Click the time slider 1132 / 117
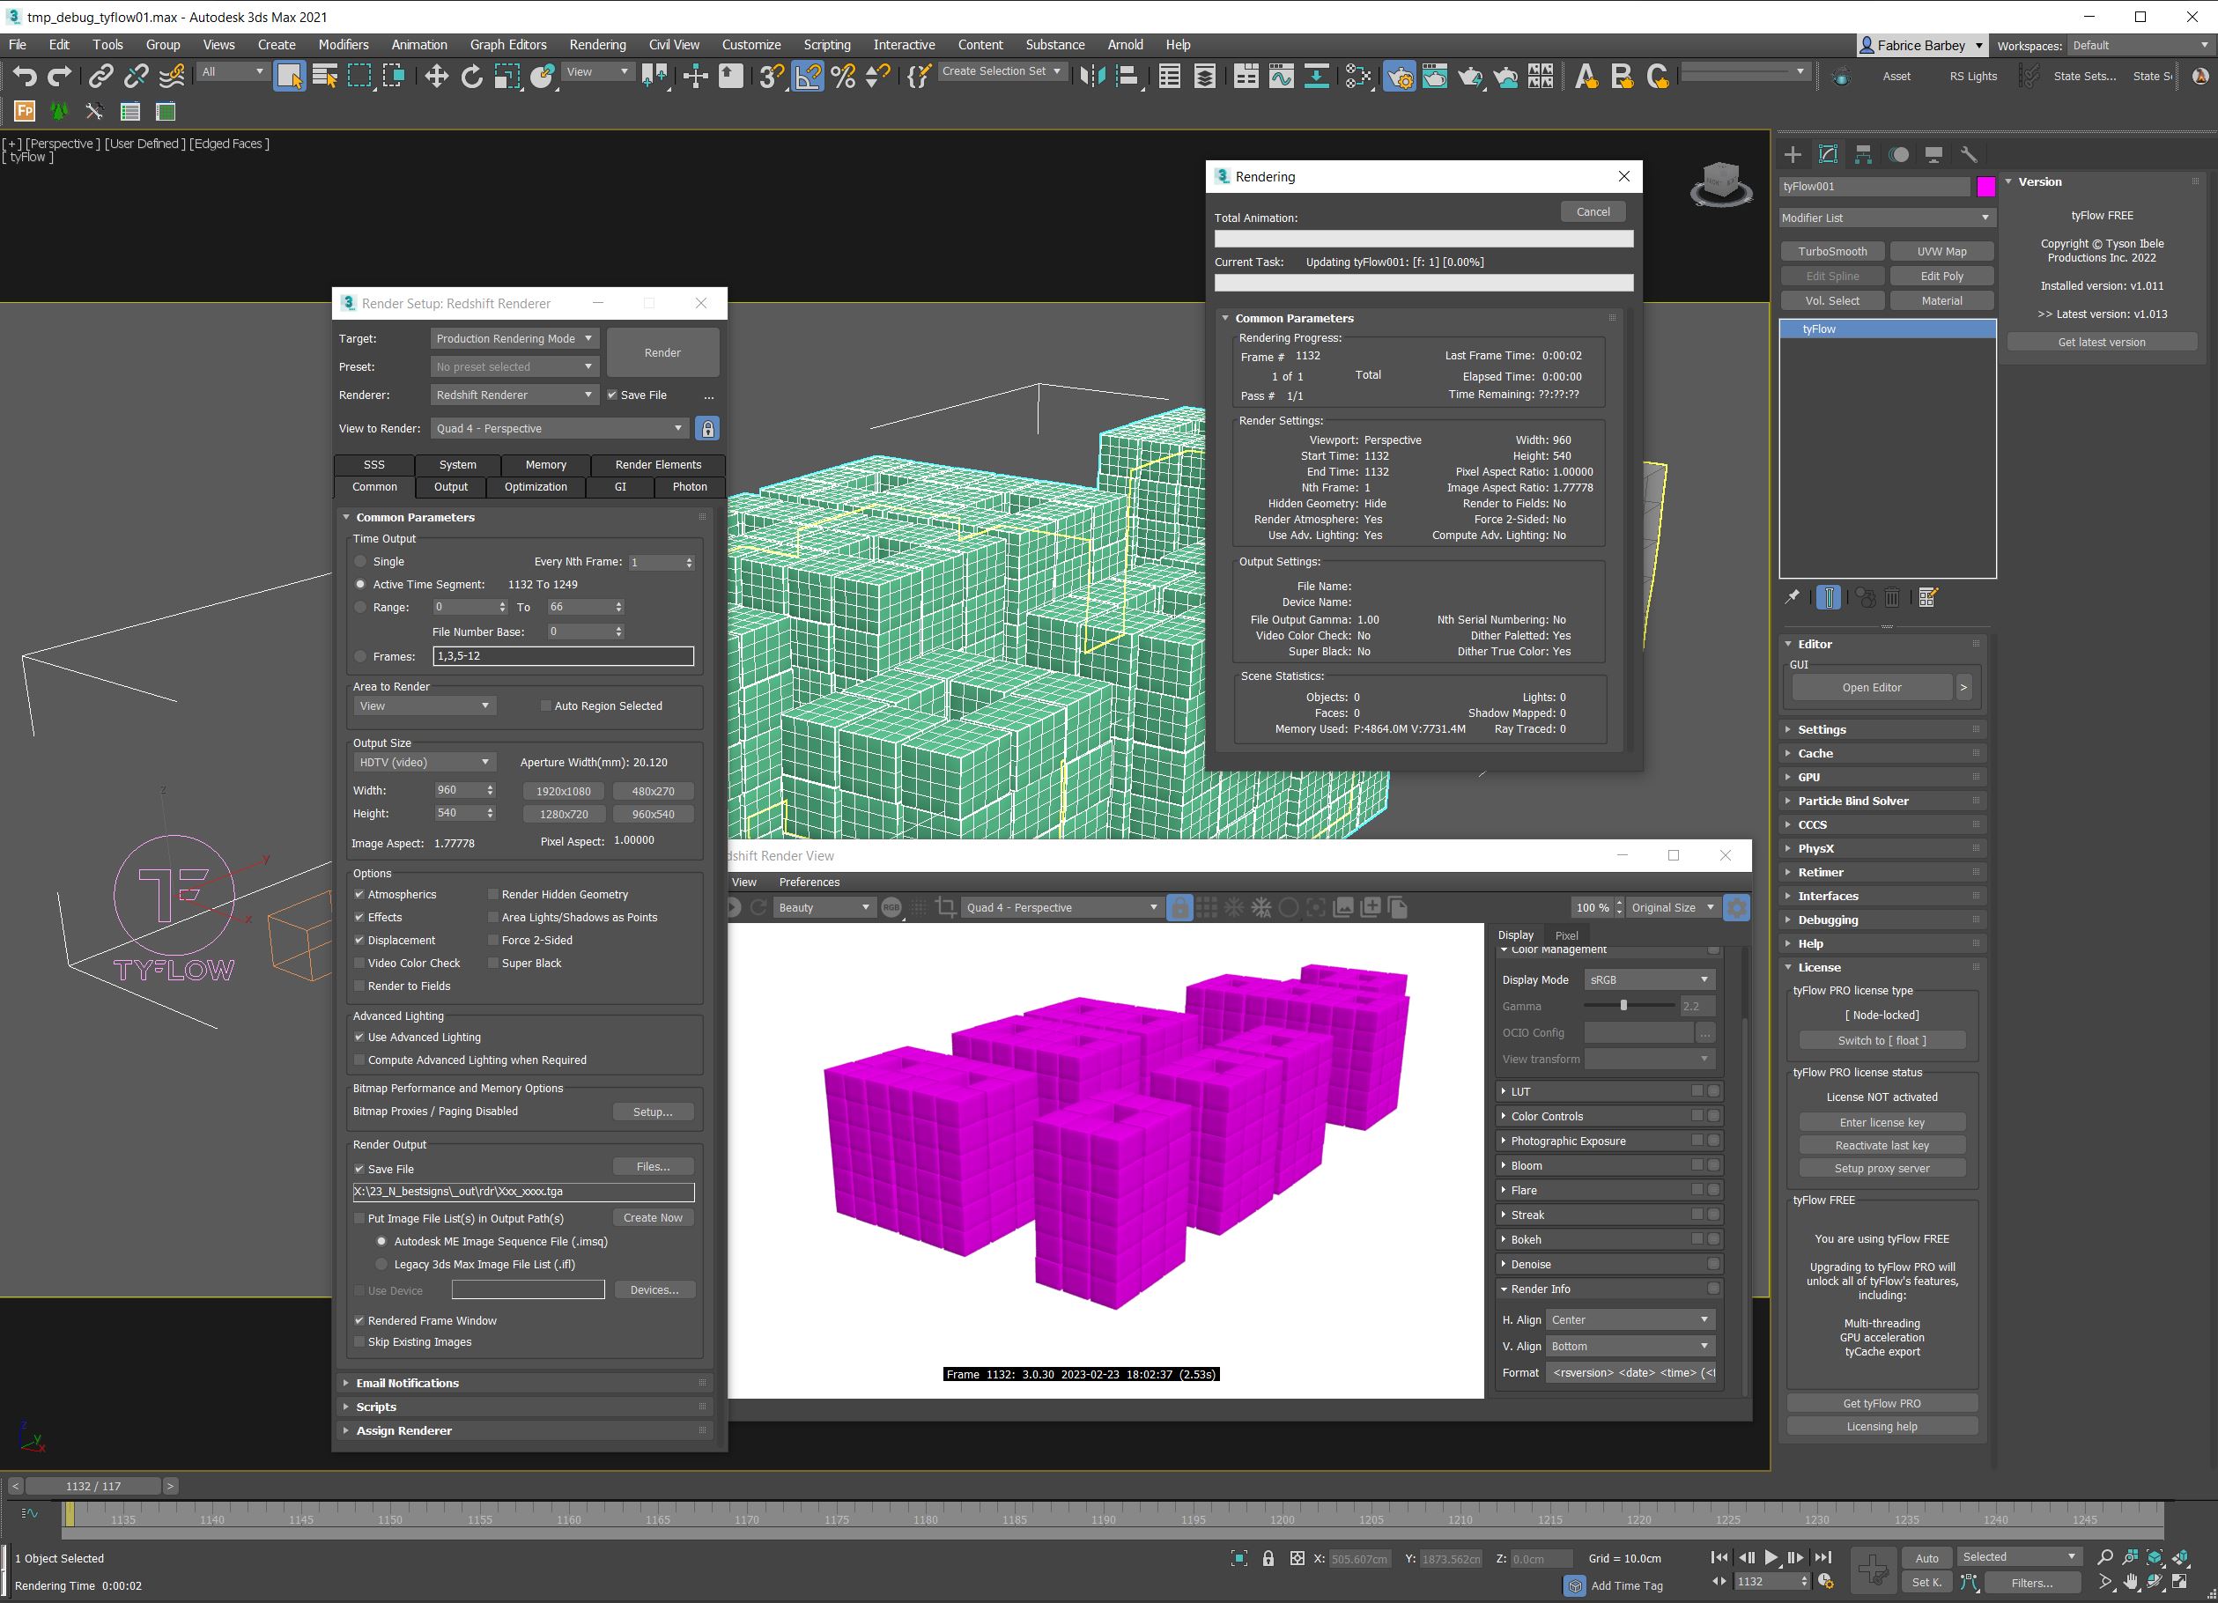Viewport: 2218px width, 1603px height. point(92,1487)
